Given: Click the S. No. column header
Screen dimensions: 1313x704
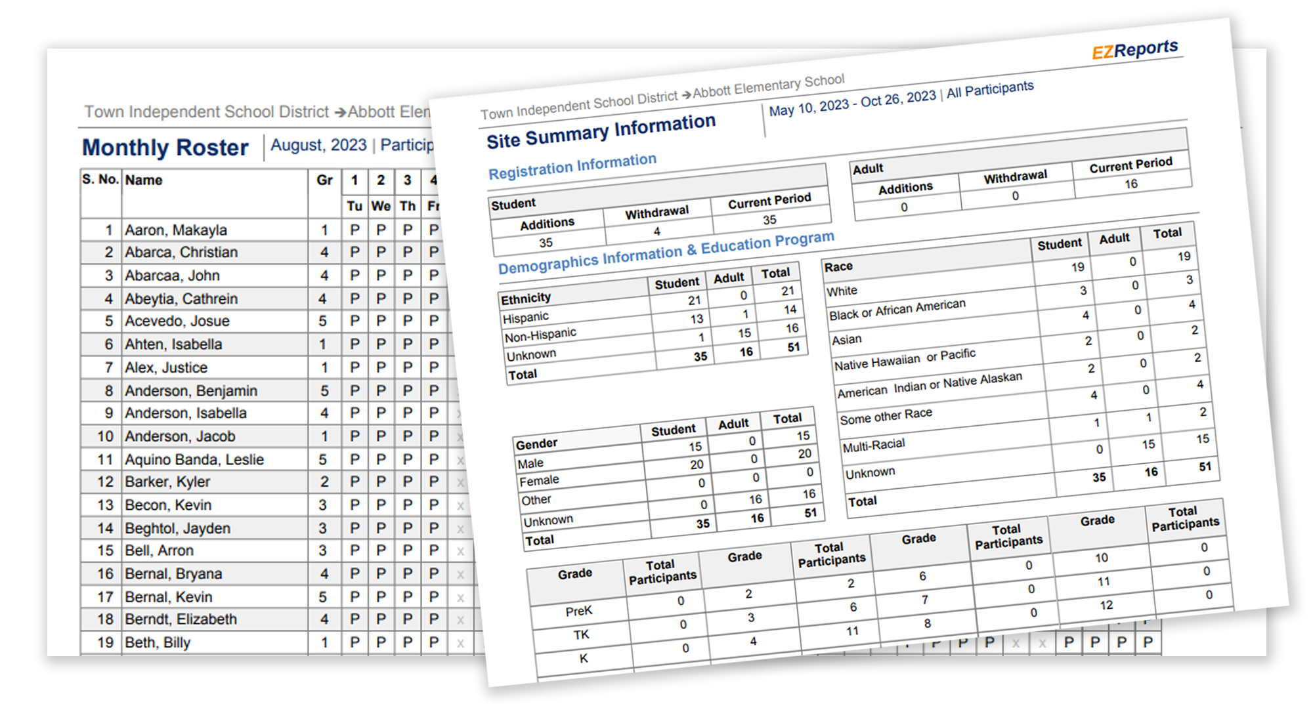Looking at the screenshot, I should (100, 180).
